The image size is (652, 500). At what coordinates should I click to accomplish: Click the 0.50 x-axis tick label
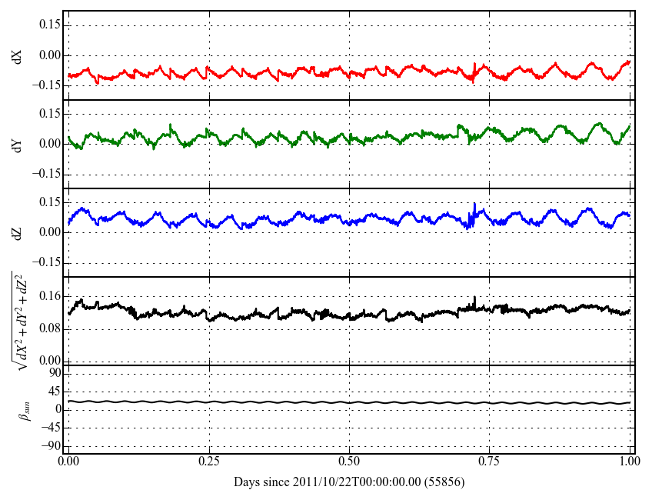[x=349, y=462]
